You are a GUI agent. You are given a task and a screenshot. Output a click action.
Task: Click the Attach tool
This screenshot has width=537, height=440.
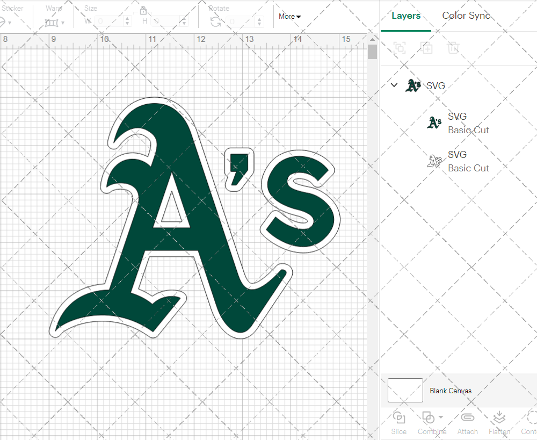[x=468, y=423]
